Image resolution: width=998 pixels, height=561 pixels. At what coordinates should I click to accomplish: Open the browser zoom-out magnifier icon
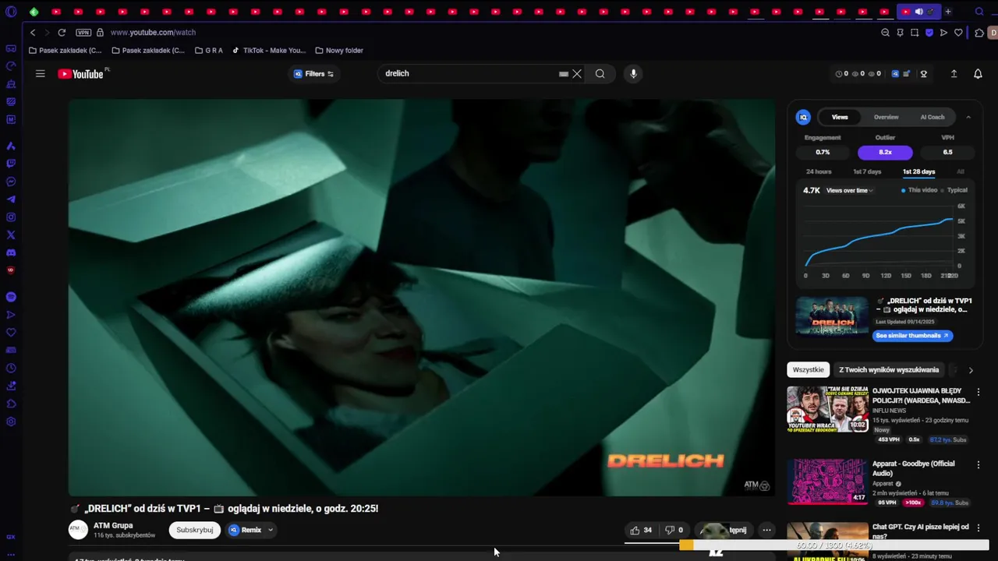pyautogui.click(x=885, y=33)
